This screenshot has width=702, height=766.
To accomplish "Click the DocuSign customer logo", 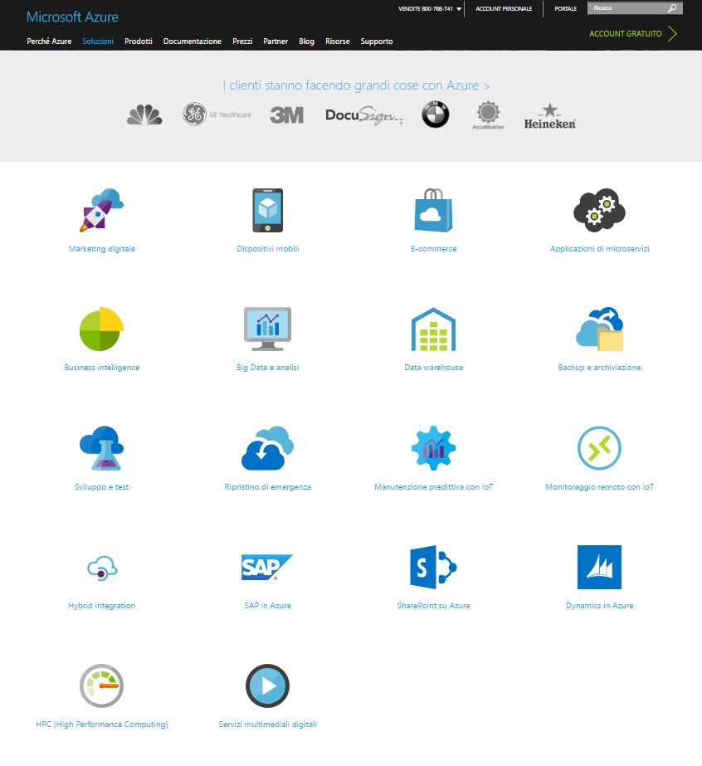I will (x=364, y=116).
